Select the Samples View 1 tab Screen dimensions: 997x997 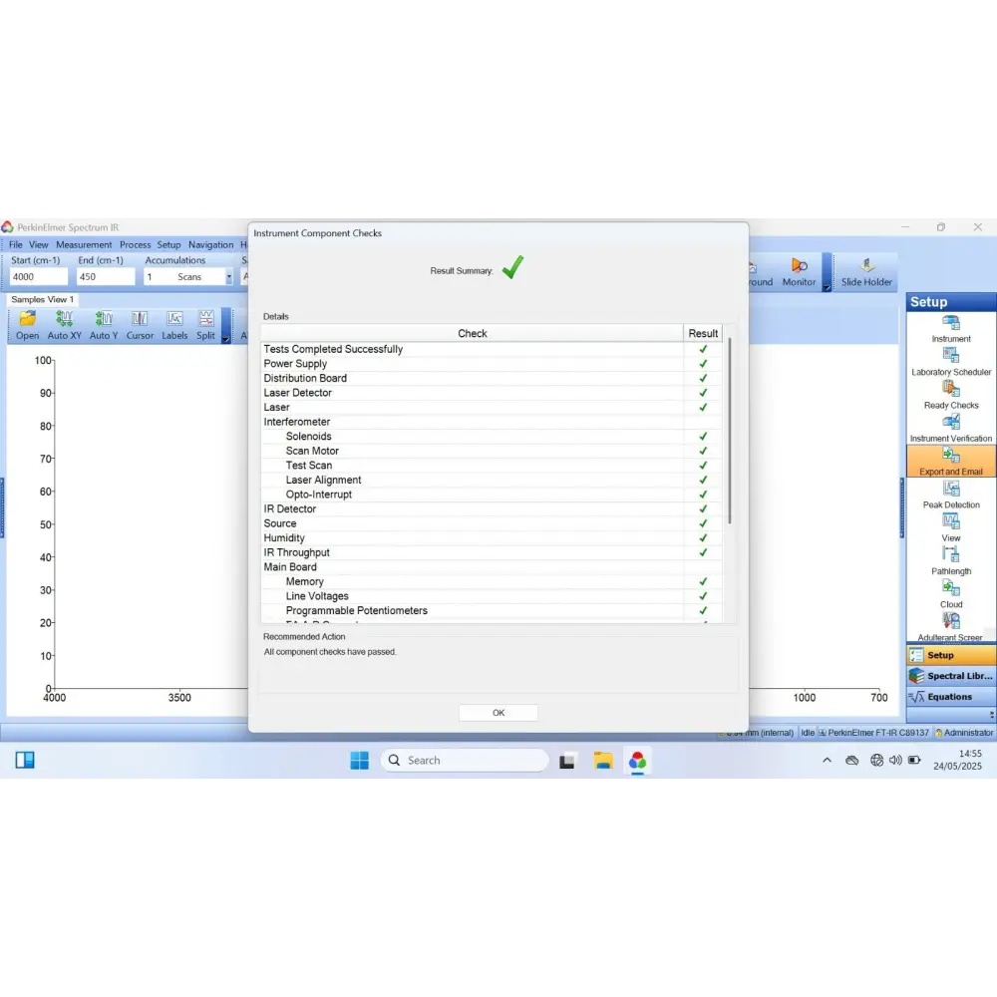coord(42,299)
